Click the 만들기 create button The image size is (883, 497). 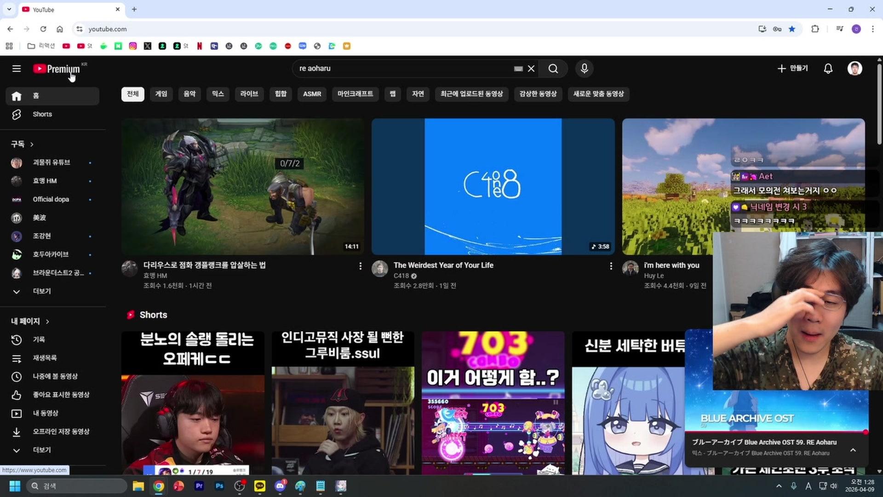[x=793, y=68]
